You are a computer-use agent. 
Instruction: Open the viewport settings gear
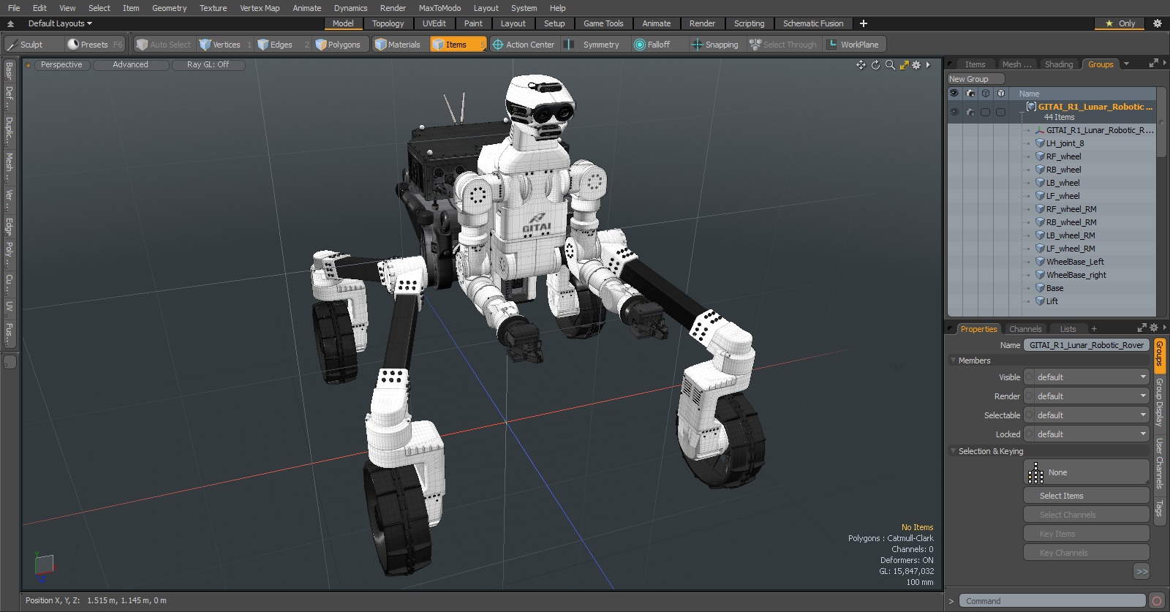click(x=916, y=65)
